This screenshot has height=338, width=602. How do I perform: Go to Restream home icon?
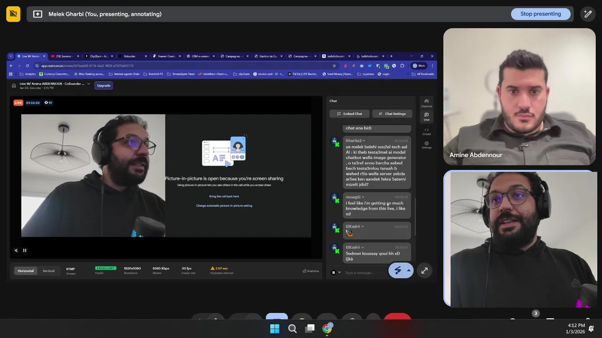[x=14, y=85]
